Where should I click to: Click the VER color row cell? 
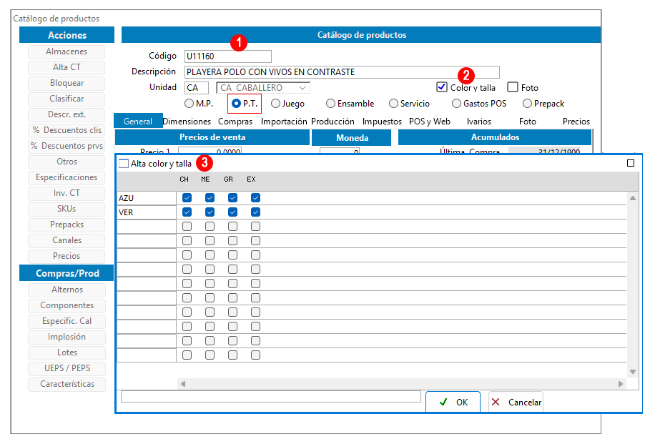(147, 212)
